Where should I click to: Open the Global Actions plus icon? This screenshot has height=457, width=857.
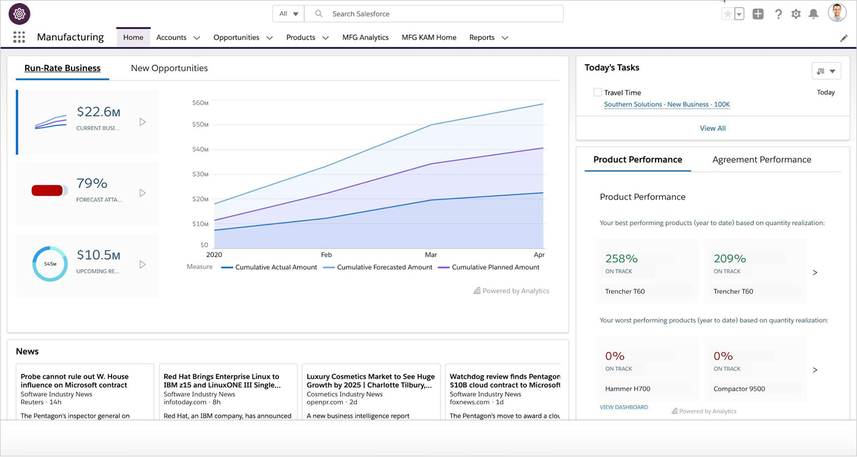click(x=758, y=13)
